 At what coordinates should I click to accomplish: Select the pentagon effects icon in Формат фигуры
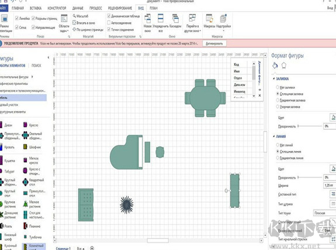284,66
